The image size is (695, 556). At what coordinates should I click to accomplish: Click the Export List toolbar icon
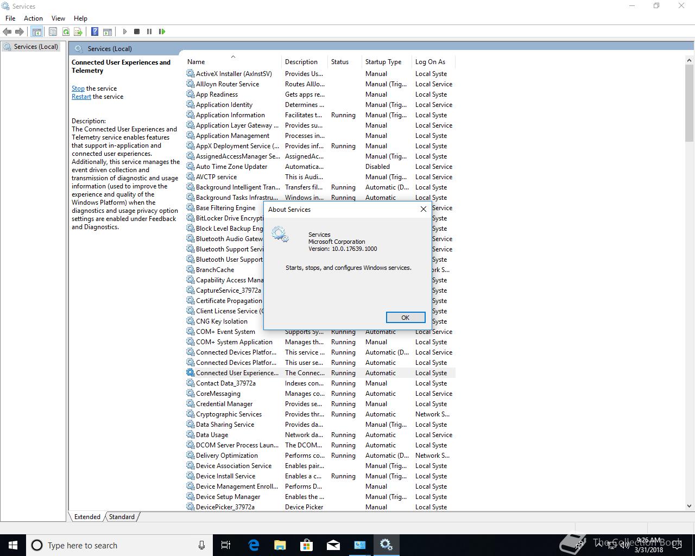(x=78, y=31)
